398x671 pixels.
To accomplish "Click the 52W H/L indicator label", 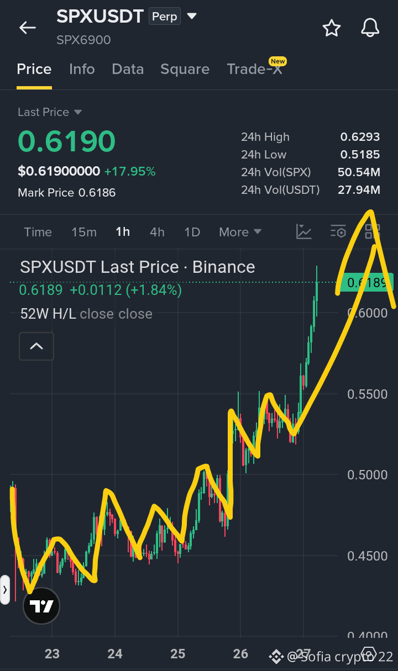I will tap(48, 314).
